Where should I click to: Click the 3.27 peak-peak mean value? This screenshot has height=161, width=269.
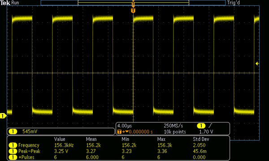[91, 151]
